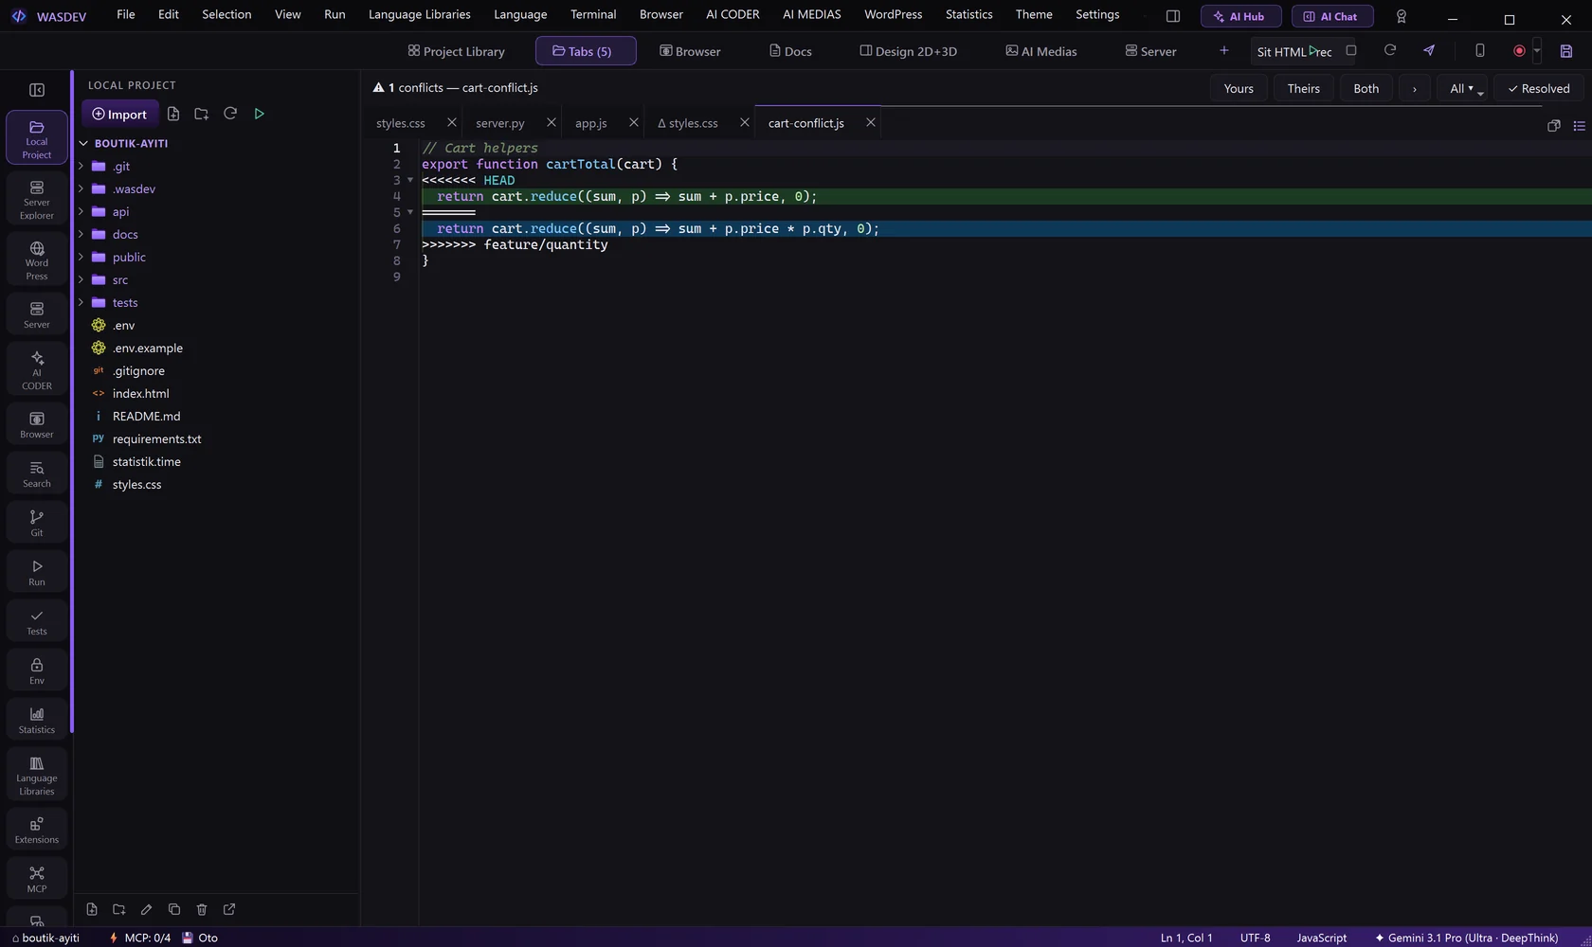This screenshot has height=947, width=1592.
Task: Mark the conflict as Resolved
Action: (1539, 88)
